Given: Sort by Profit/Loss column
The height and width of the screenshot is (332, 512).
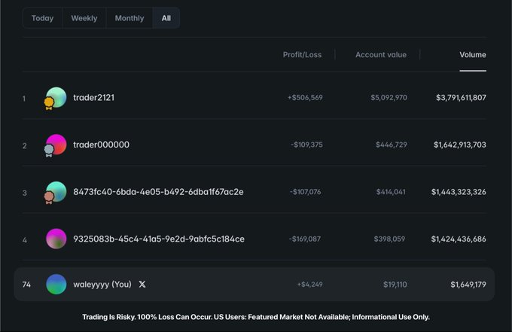Looking at the screenshot, I should tap(302, 54).
